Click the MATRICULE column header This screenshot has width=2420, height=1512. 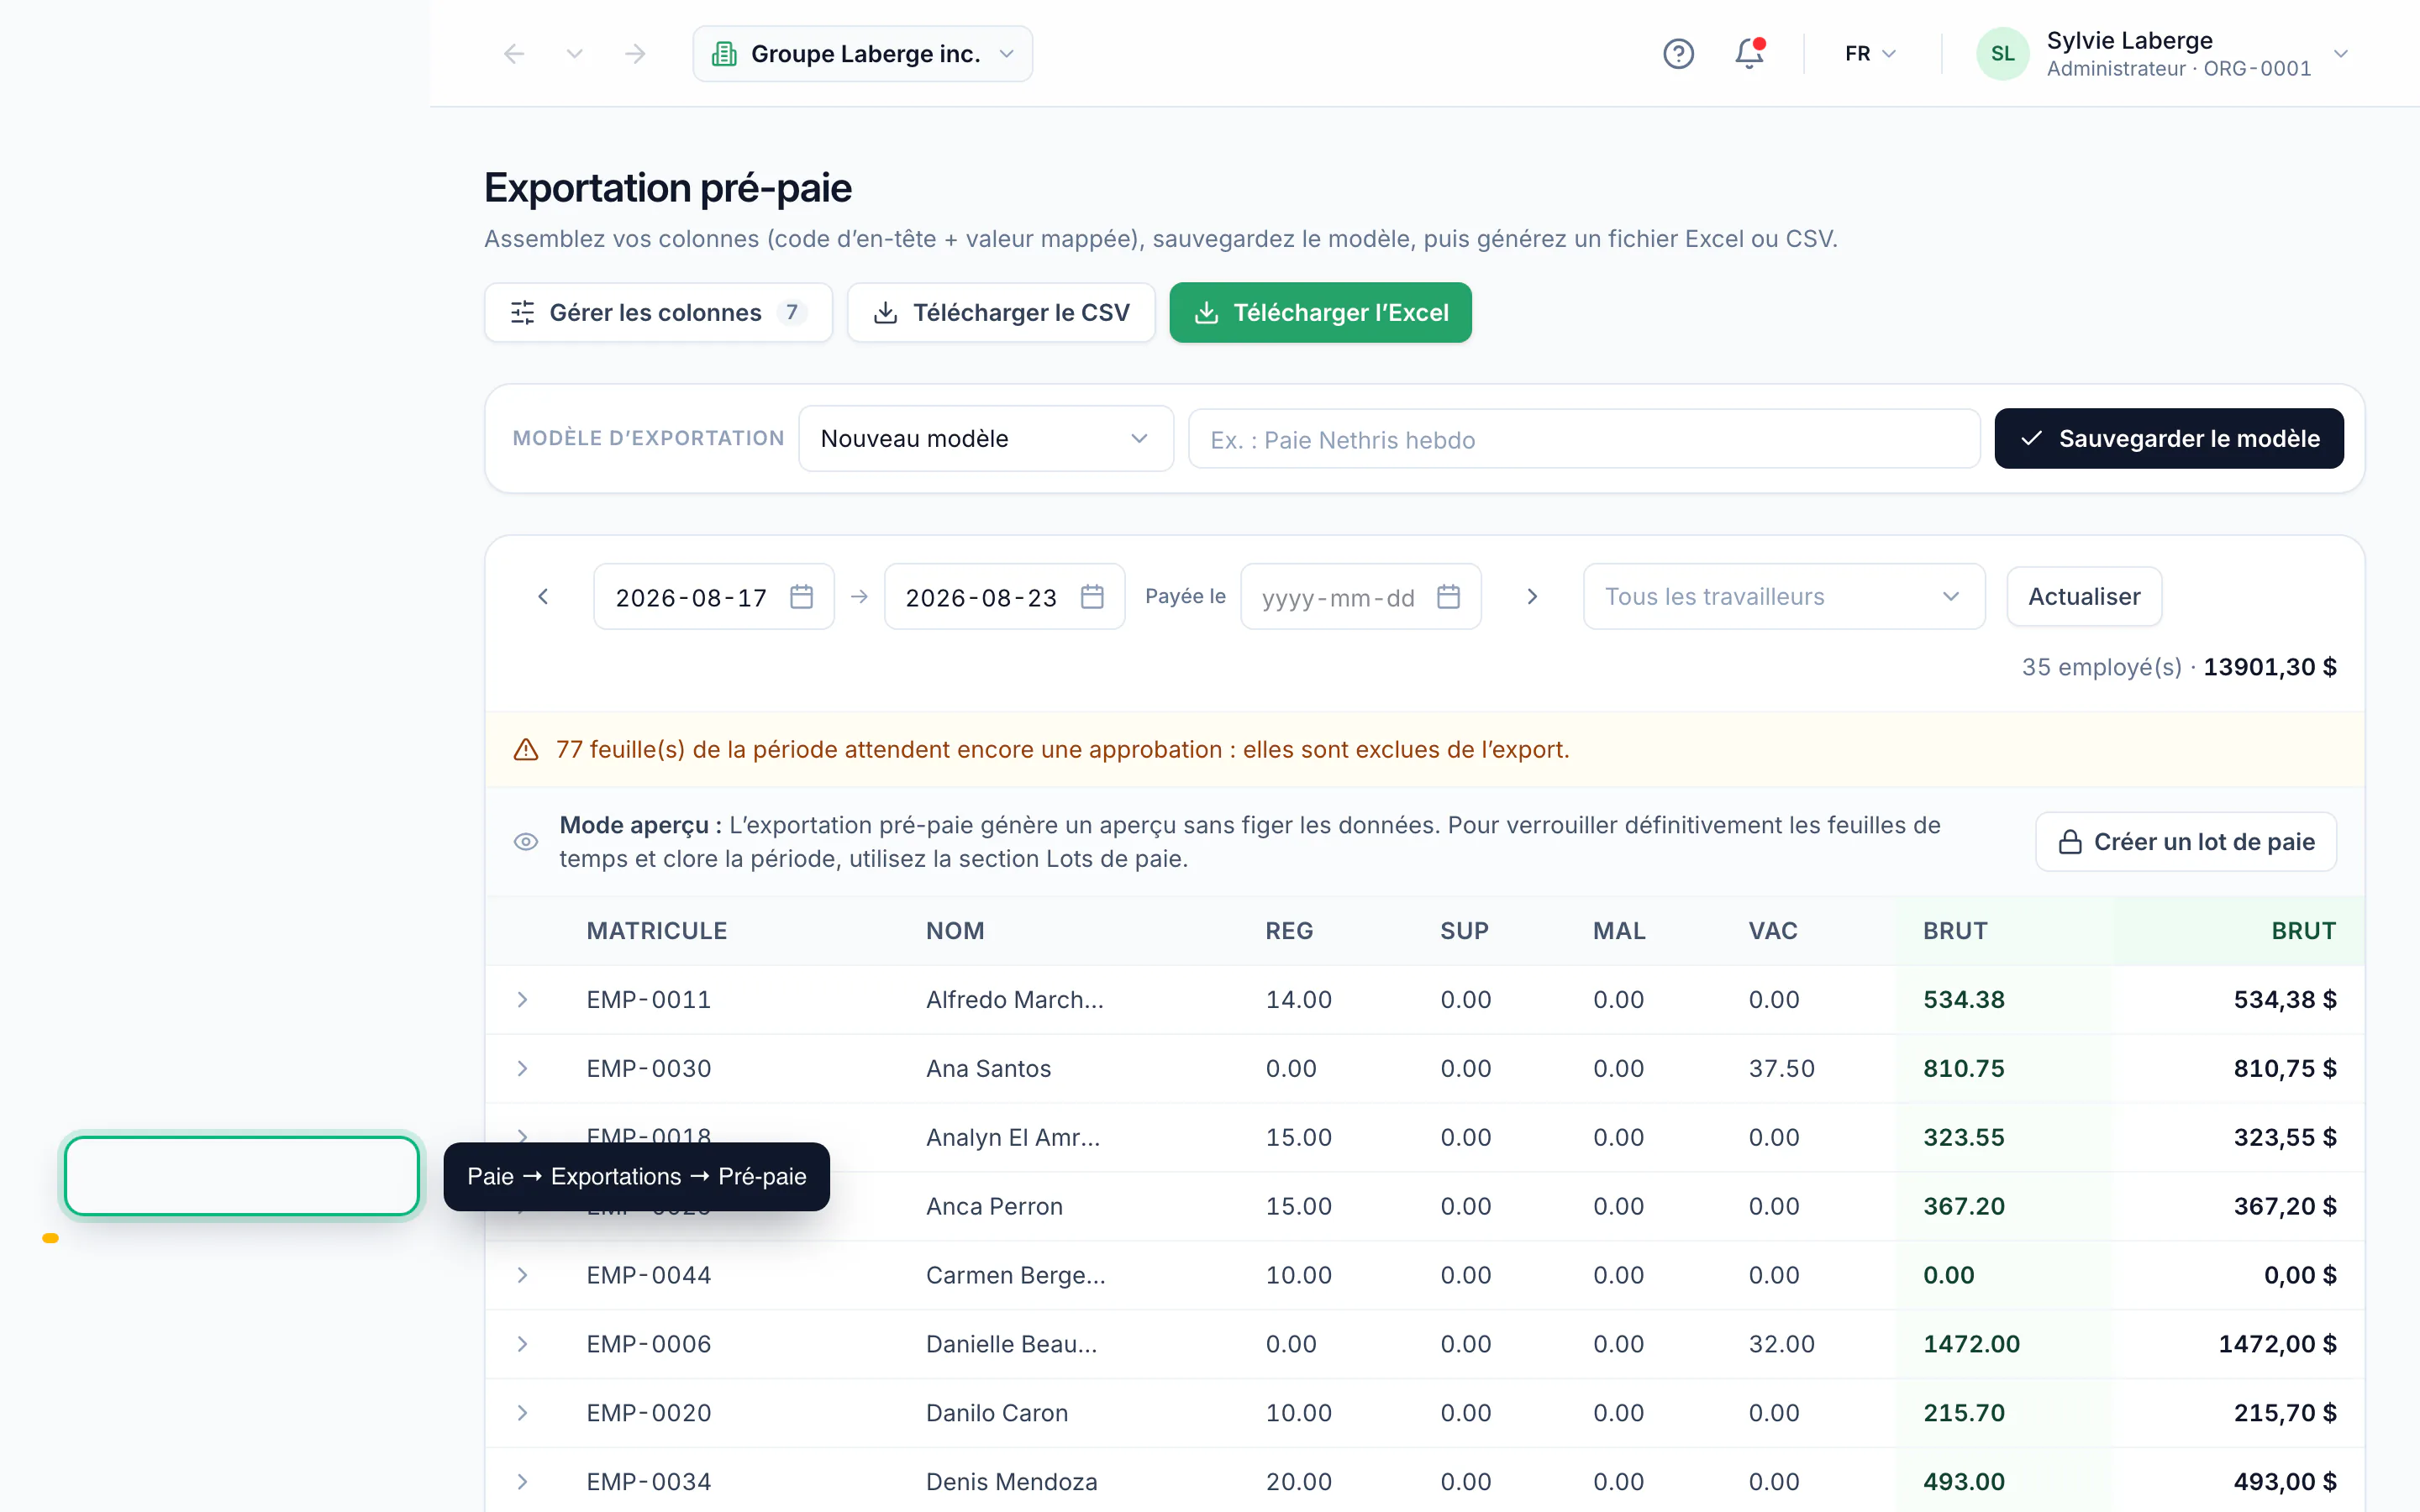tap(656, 931)
